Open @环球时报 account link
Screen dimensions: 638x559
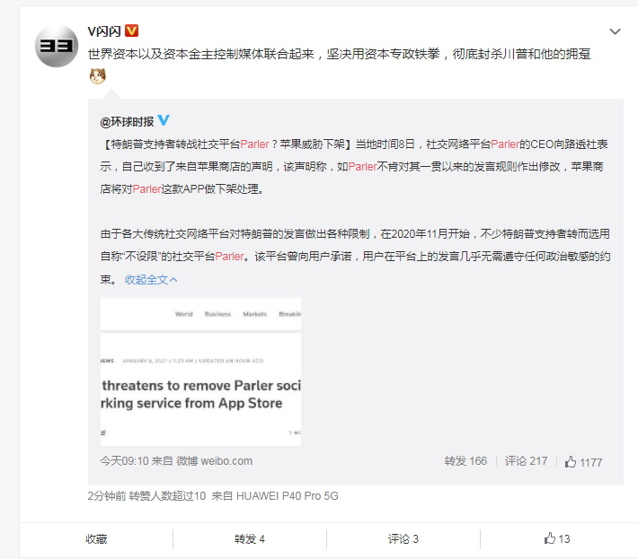(x=127, y=121)
